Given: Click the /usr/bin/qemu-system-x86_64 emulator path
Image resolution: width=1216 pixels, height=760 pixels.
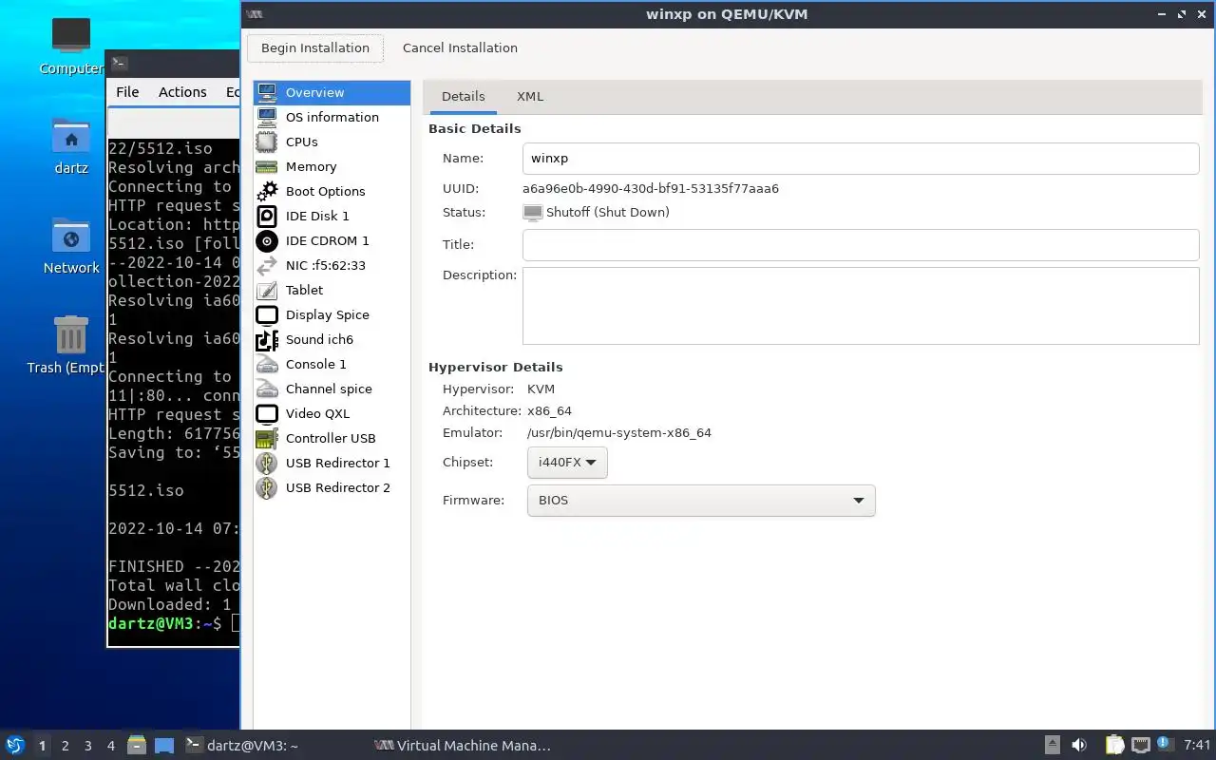Looking at the screenshot, I should [619, 433].
